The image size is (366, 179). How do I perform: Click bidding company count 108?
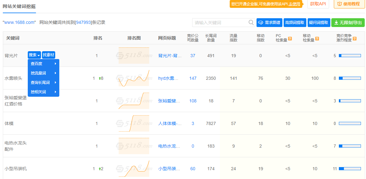tap(193, 101)
